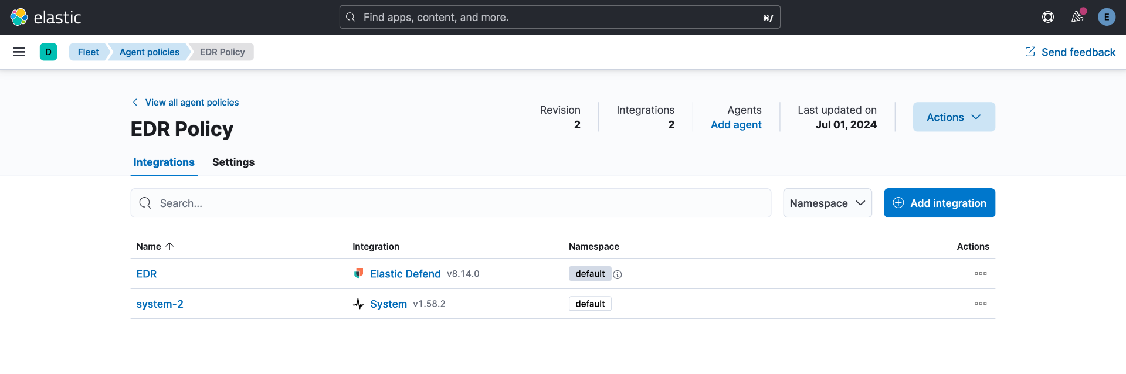Open the main navigation hamburger menu
The height and width of the screenshot is (374, 1126).
click(19, 52)
